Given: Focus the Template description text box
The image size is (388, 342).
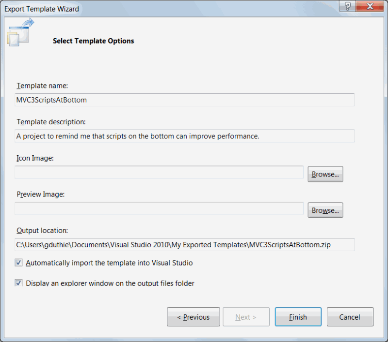Looking at the screenshot, I should pos(184,136).
